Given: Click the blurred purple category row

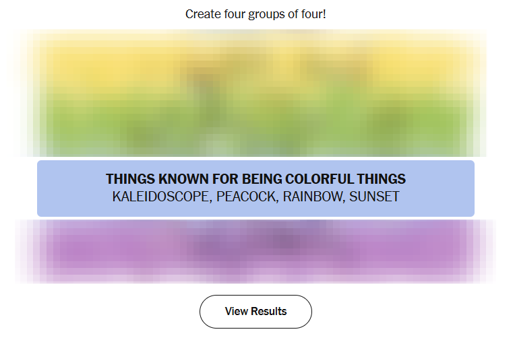Looking at the screenshot, I should click(255, 250).
